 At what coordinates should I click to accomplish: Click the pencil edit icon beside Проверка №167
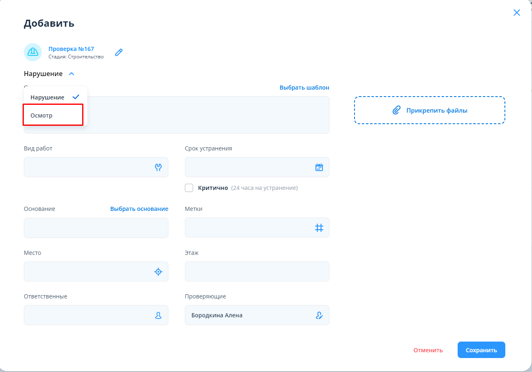[119, 52]
